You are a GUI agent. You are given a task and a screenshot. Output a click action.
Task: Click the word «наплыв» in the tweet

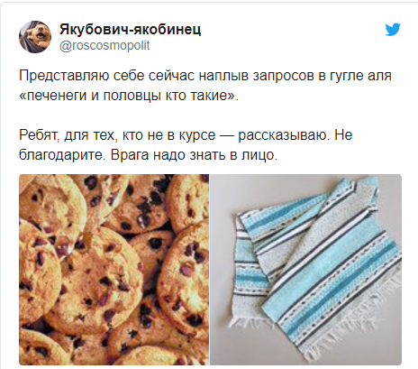(223, 76)
